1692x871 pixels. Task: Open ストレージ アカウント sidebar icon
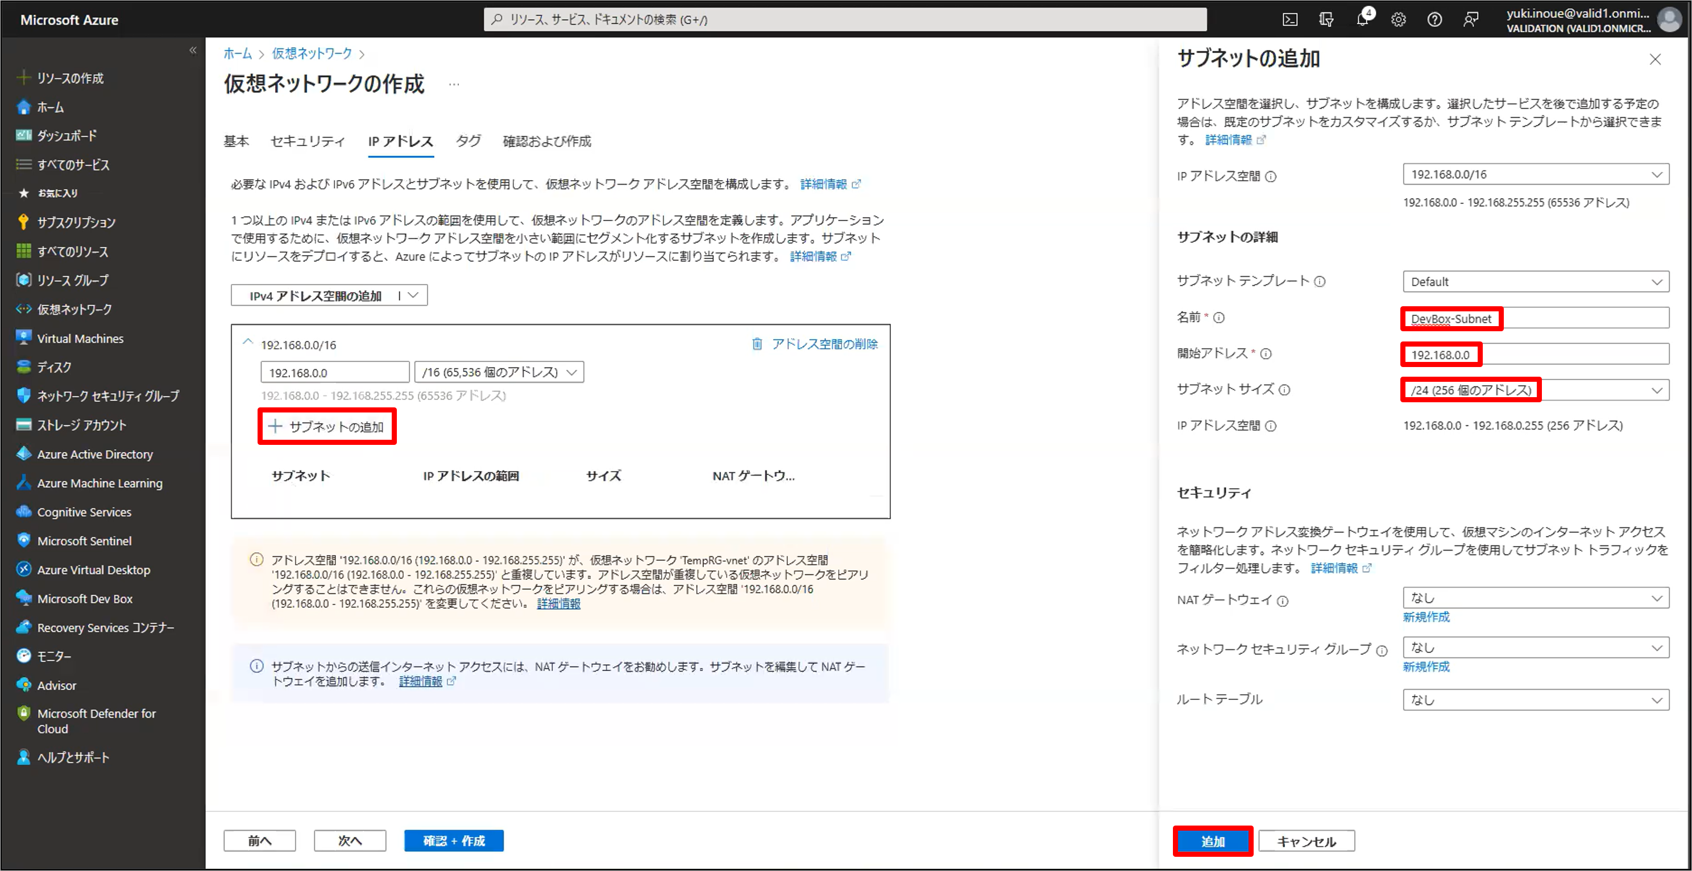tap(24, 424)
